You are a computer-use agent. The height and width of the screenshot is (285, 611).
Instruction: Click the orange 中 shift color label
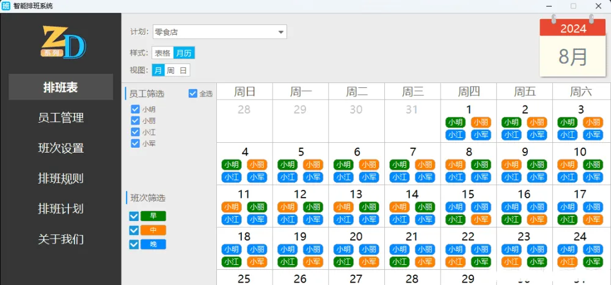pos(153,230)
